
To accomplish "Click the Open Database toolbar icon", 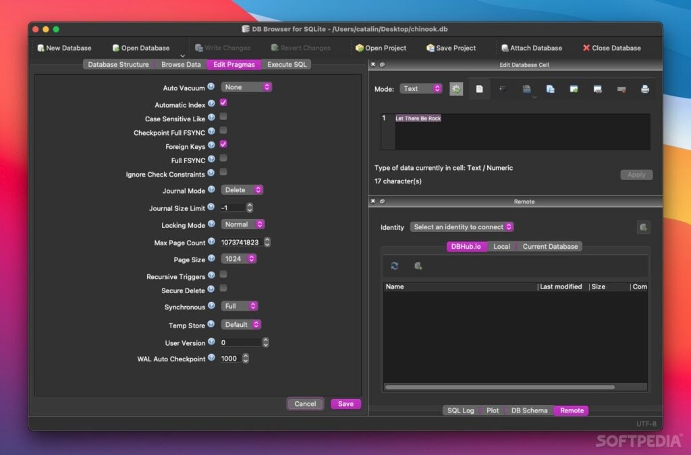I will (x=116, y=48).
